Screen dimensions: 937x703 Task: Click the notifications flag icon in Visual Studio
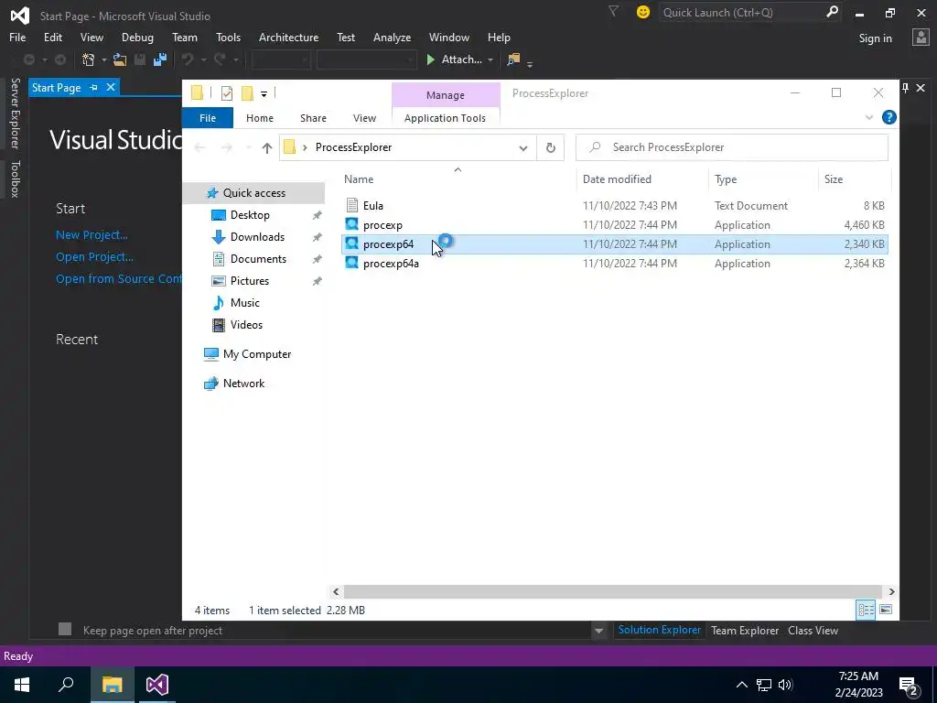pyautogui.click(x=613, y=11)
